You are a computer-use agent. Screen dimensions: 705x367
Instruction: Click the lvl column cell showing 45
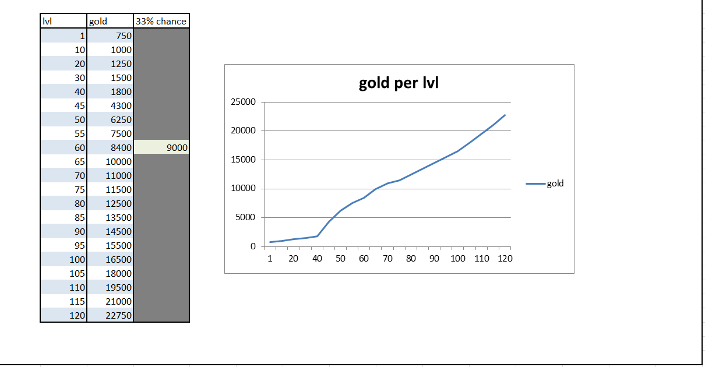(64, 105)
